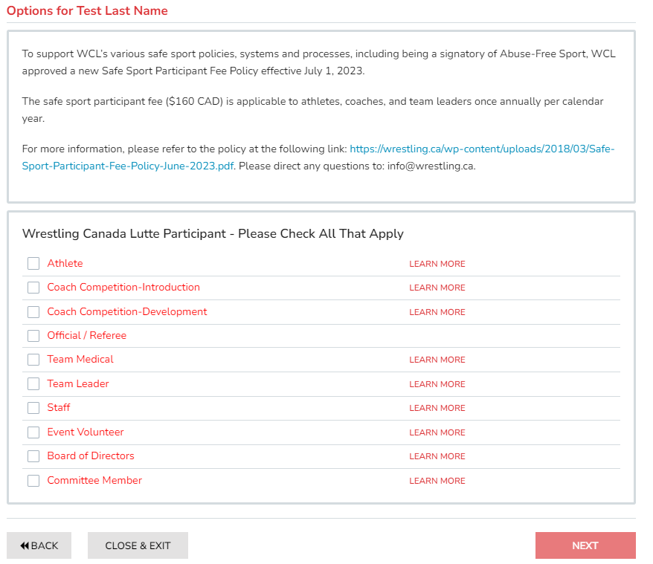Open Learn More for Athlete
653x564 pixels.
pyautogui.click(x=437, y=264)
